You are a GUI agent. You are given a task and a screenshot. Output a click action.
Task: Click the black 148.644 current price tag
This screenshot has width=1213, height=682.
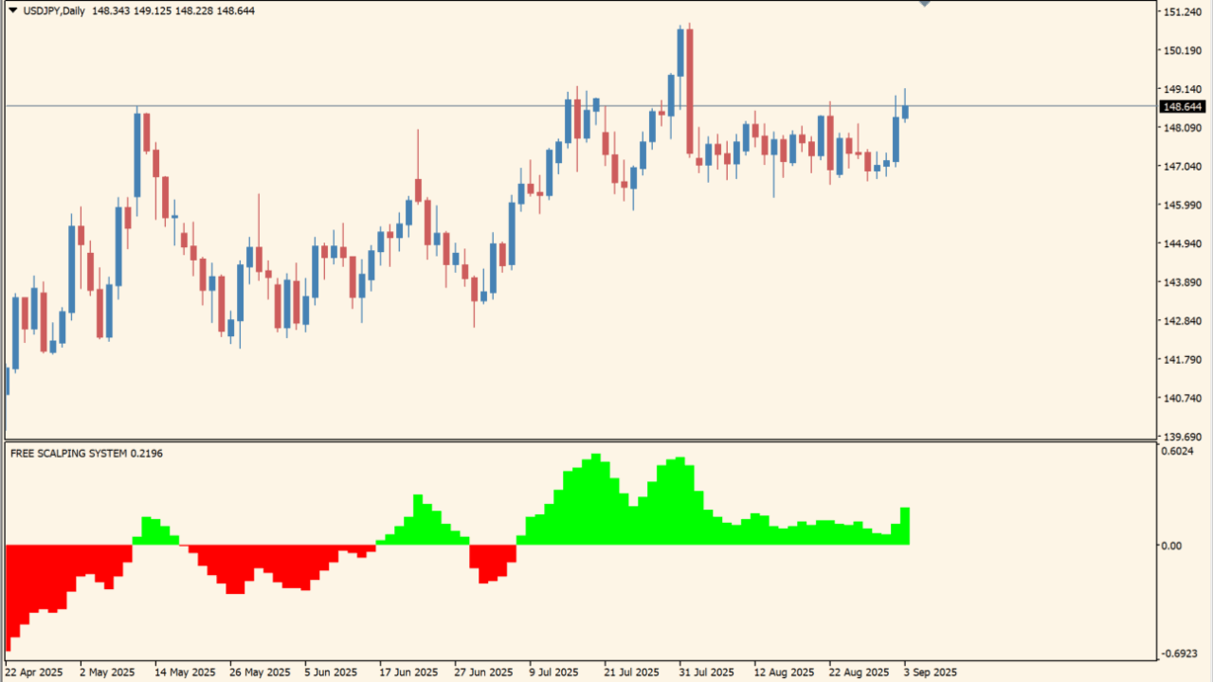[1182, 107]
